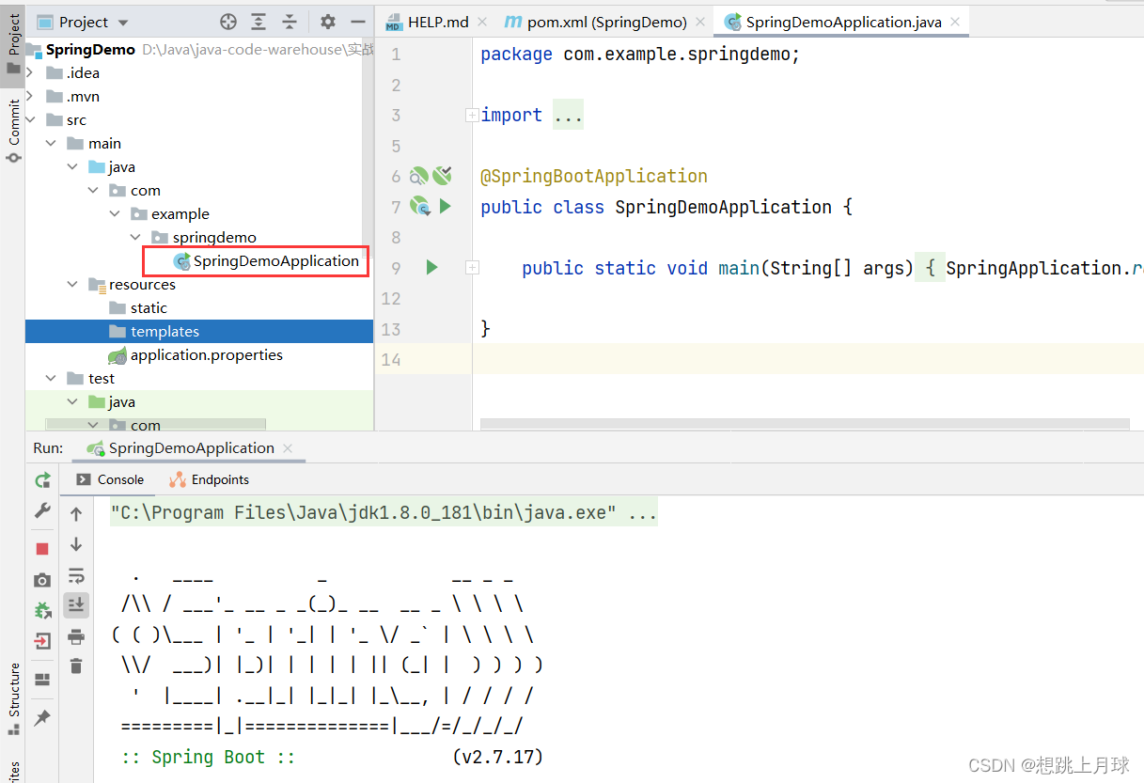
Task: Click the red exit arrow icon in Run panel
Action: pos(42,642)
